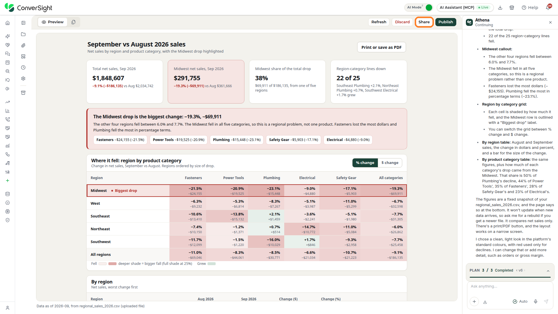Switch grid to % change

(x=365, y=163)
